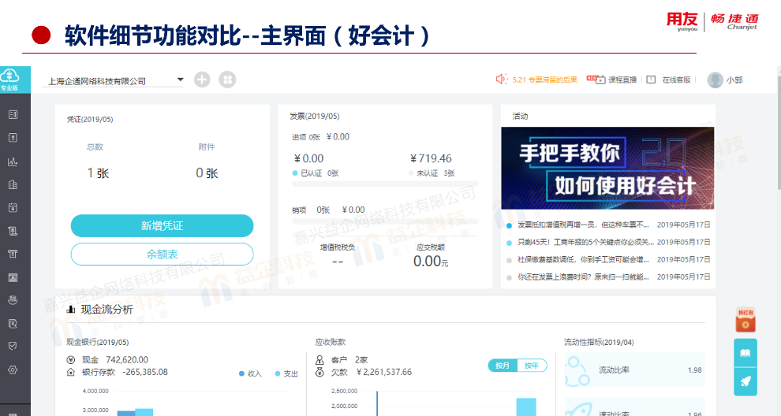Open the 在线客服 link
This screenshot has height=416, width=781.
[x=676, y=80]
